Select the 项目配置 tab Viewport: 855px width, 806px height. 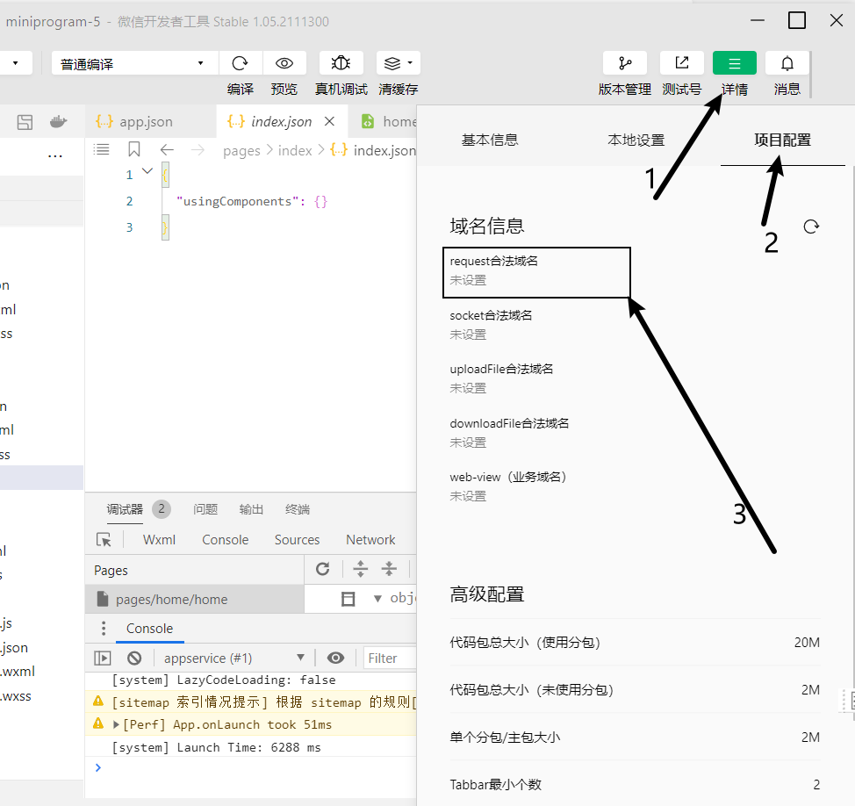(x=782, y=140)
